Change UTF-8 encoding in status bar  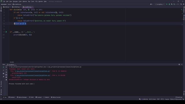pyautogui.click(x=162, y=99)
